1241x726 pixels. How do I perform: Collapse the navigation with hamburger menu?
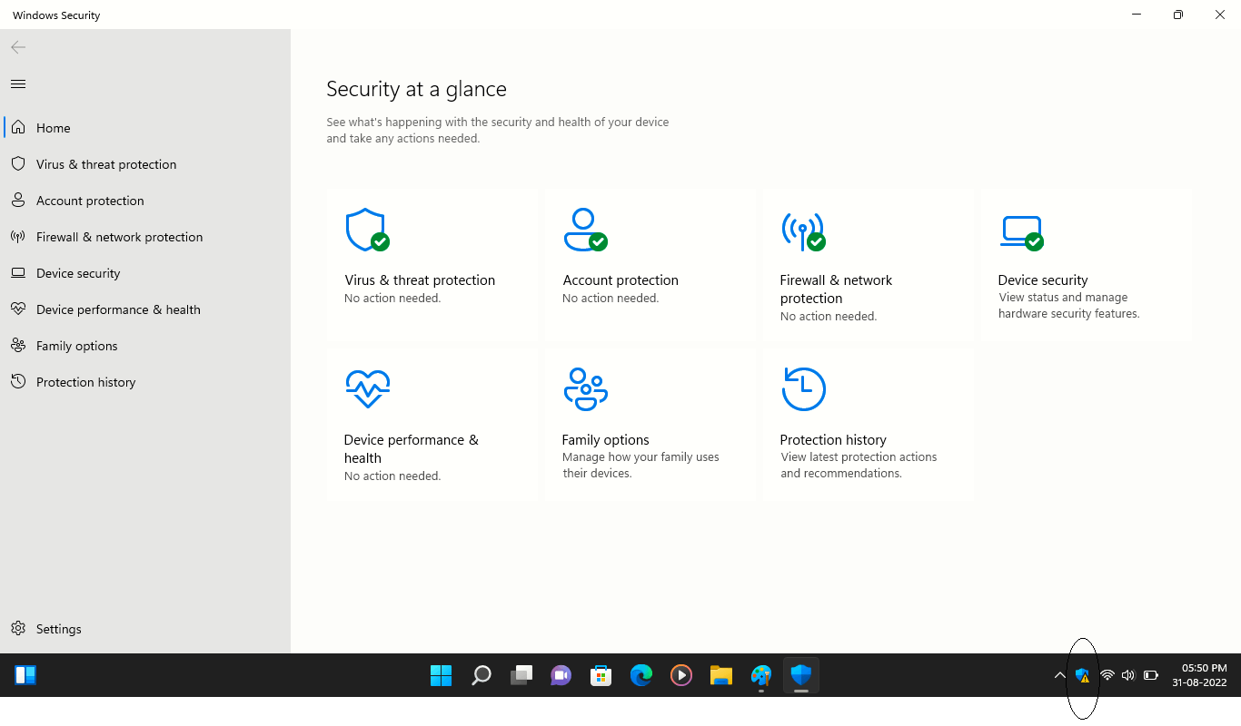(x=18, y=84)
